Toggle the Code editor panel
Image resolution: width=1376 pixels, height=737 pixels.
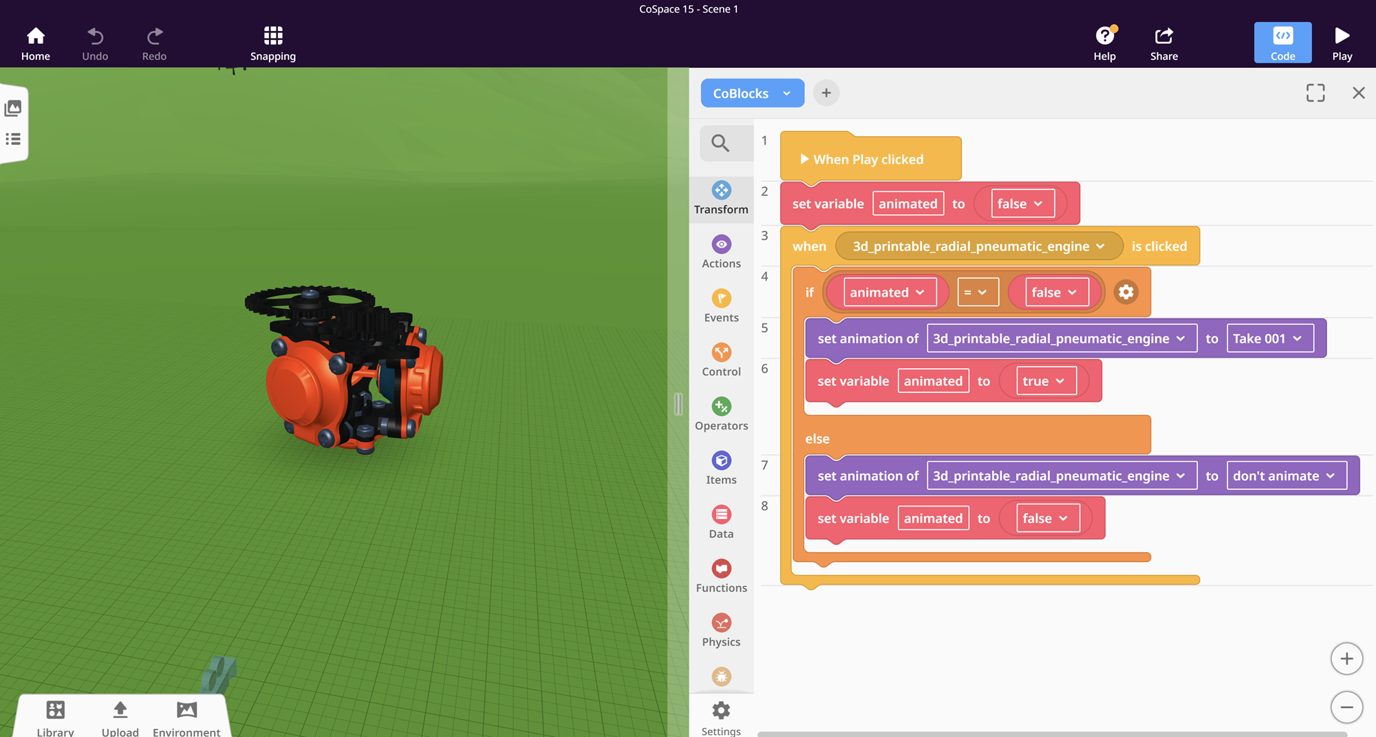(1282, 43)
